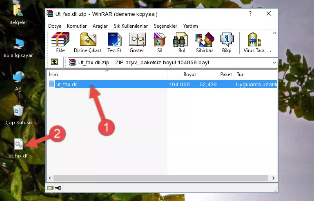Click packed value 52,429
314x201 pixels.
208,85
